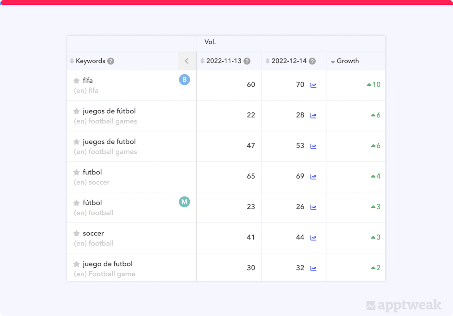
Task: Click the help icon beside the 2022-11-13 column
Action: 247,61
